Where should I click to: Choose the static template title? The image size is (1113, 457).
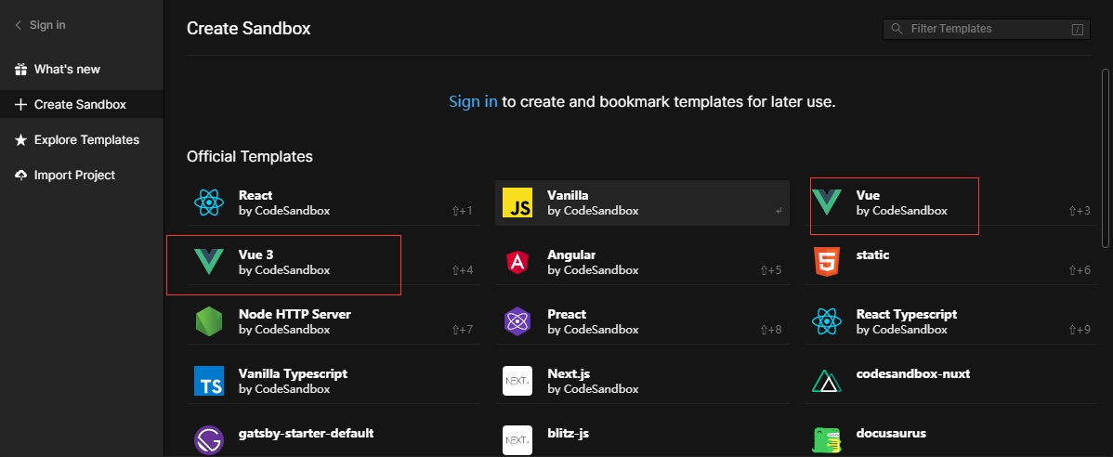click(x=872, y=255)
